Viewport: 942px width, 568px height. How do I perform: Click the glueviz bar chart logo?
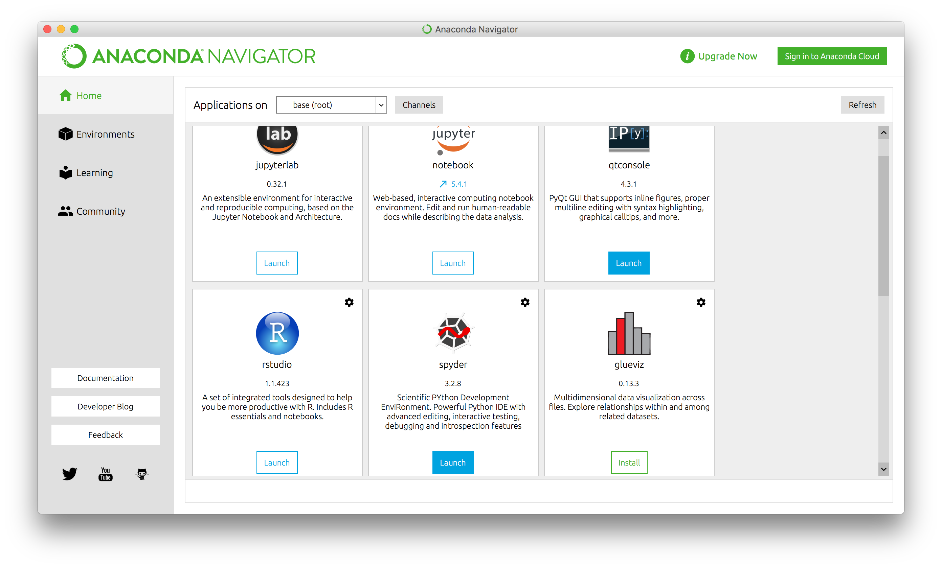click(629, 333)
